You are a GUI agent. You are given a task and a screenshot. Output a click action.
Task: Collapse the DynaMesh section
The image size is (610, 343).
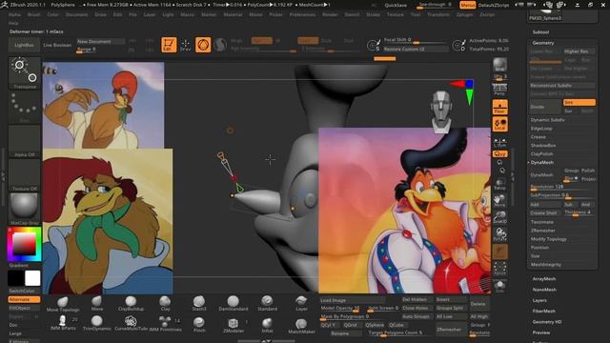point(542,163)
